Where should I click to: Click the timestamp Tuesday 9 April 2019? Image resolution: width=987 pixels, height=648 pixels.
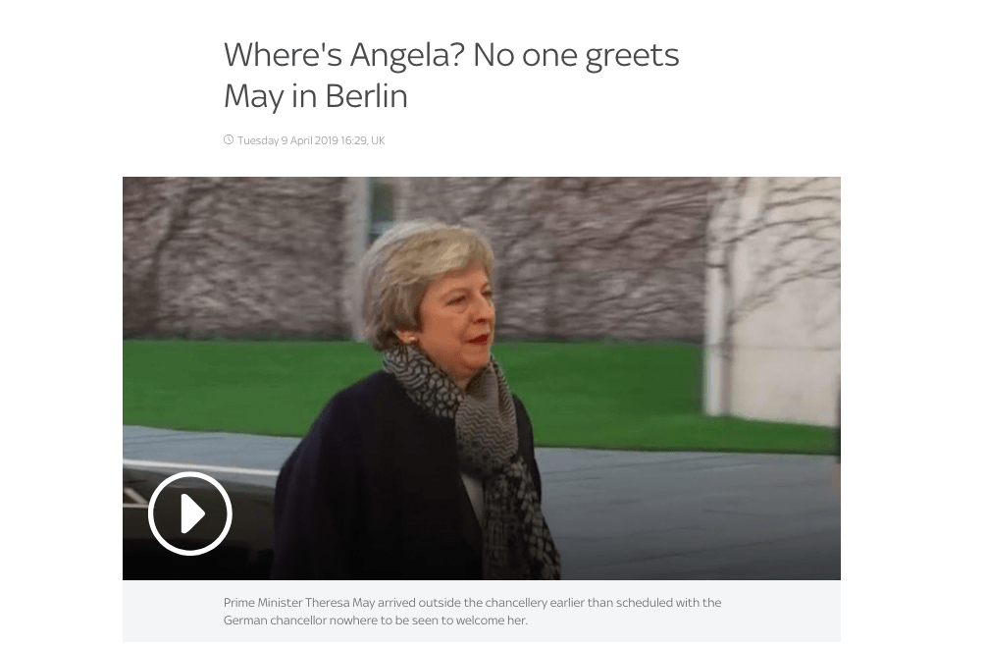[x=287, y=140]
